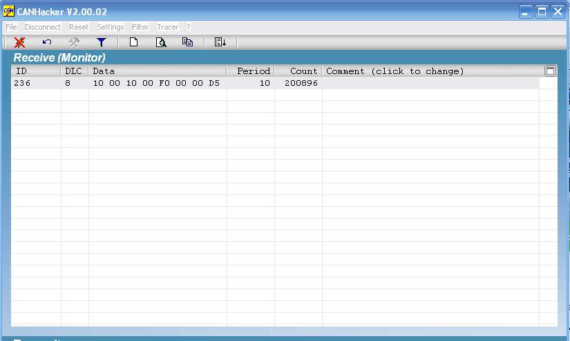The width and height of the screenshot is (570, 341).
Task: Open the Settings menu
Action: click(110, 27)
